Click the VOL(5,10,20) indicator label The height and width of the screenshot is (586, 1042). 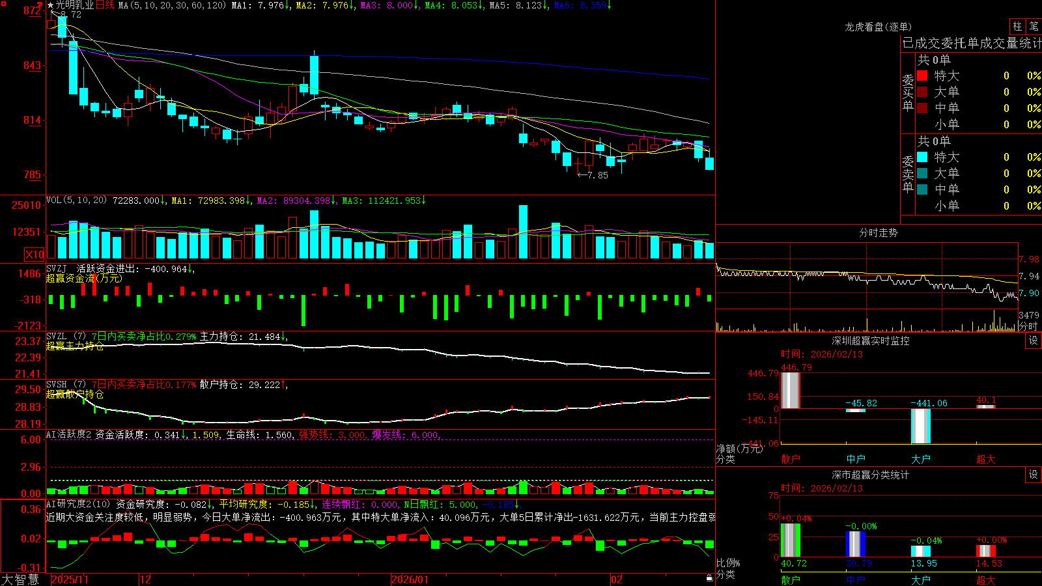coord(77,201)
